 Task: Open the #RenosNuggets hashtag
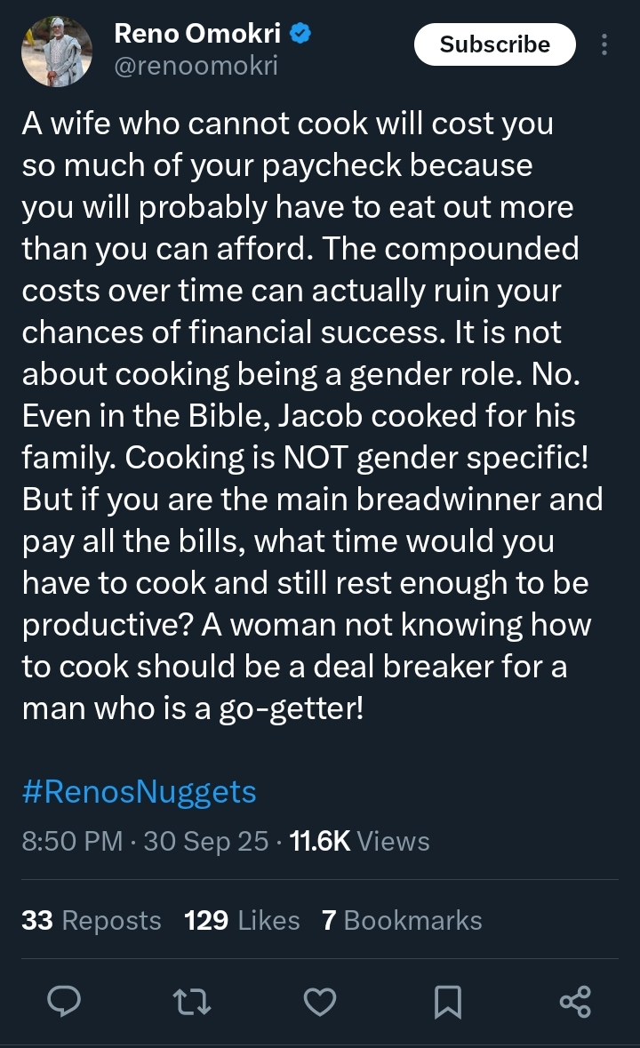(139, 791)
